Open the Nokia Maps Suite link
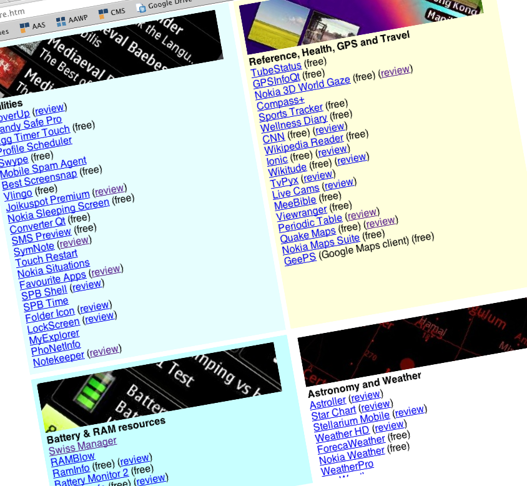This screenshot has height=486, width=527. [321, 244]
